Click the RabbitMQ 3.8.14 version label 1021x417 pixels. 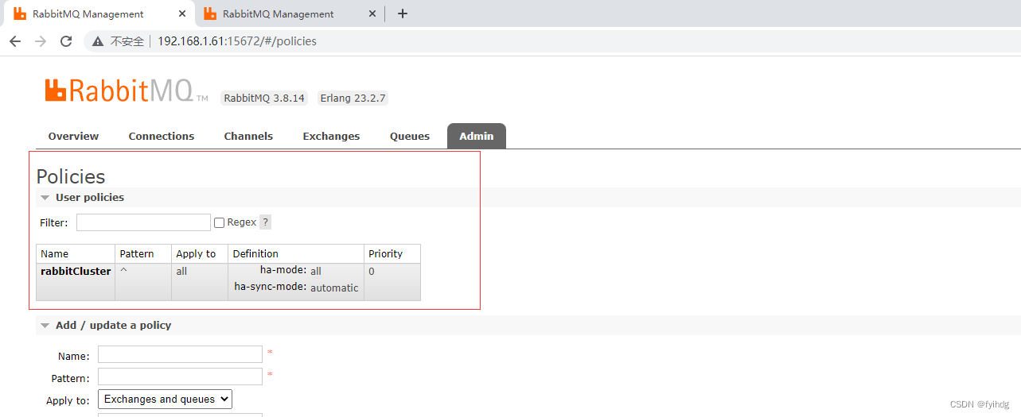pyautogui.click(x=264, y=98)
